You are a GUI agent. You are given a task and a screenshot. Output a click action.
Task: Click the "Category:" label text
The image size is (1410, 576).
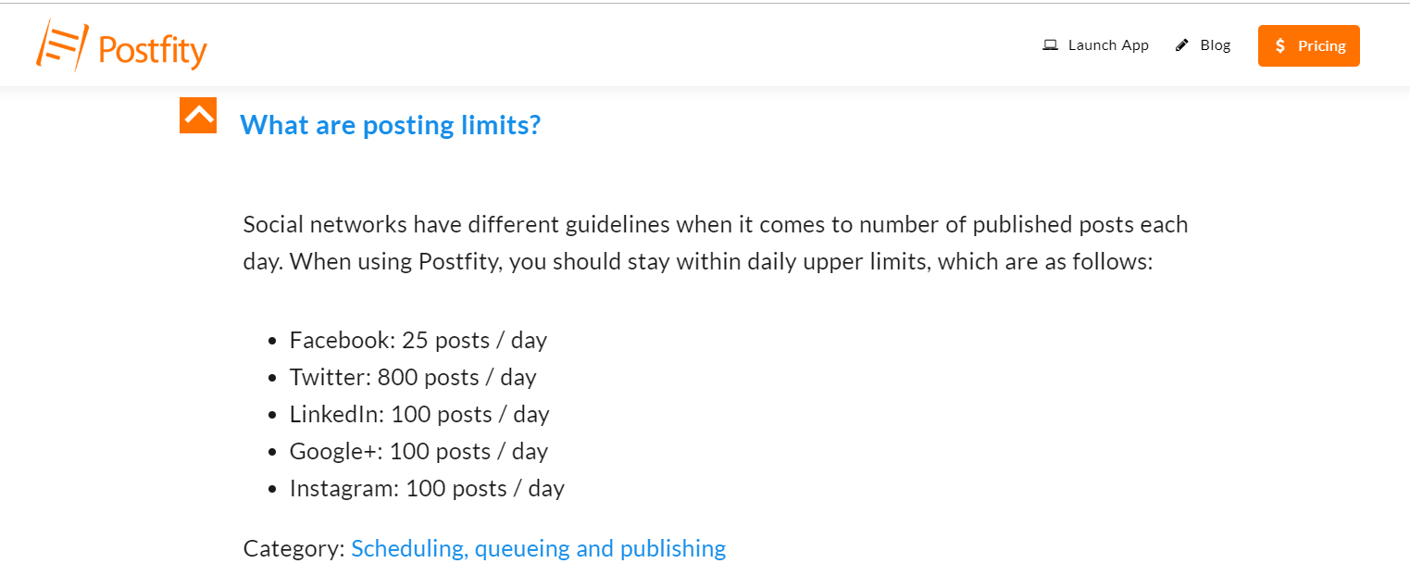click(x=293, y=548)
